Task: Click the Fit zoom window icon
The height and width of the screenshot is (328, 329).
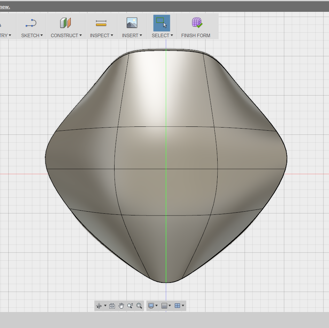Action: [x=139, y=306]
